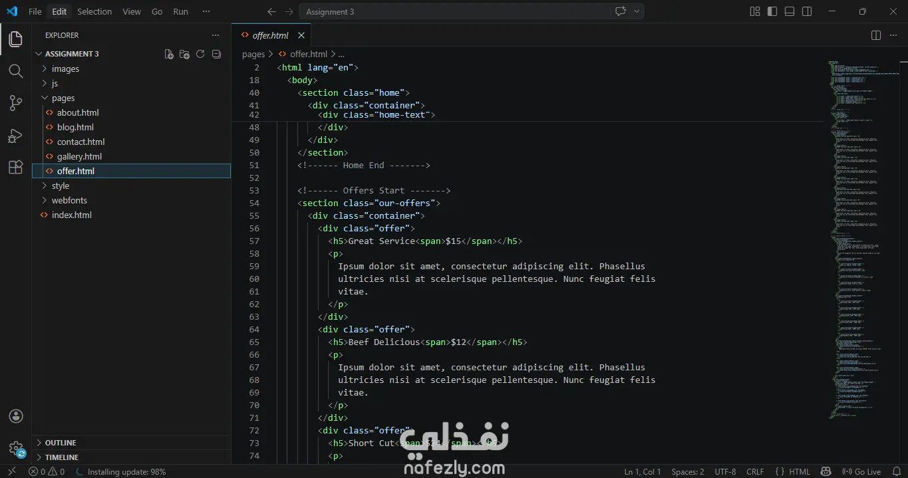Open remote window icon in status bar

coord(11,471)
